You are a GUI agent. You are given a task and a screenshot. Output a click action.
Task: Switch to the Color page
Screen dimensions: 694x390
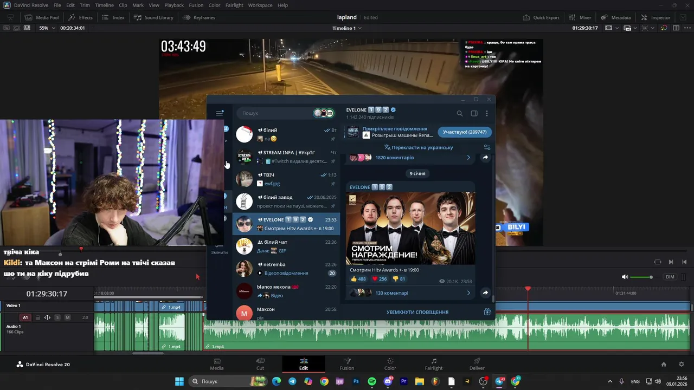[x=390, y=364]
